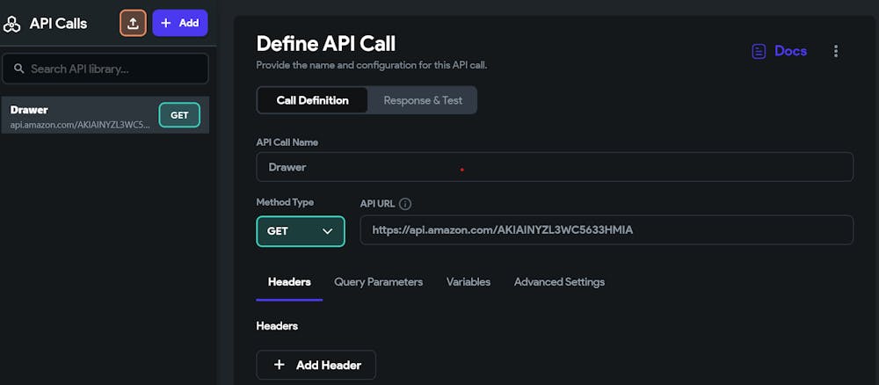Image resolution: width=879 pixels, height=385 pixels.
Task: Click the API Calls logo icon
Action: tap(12, 24)
